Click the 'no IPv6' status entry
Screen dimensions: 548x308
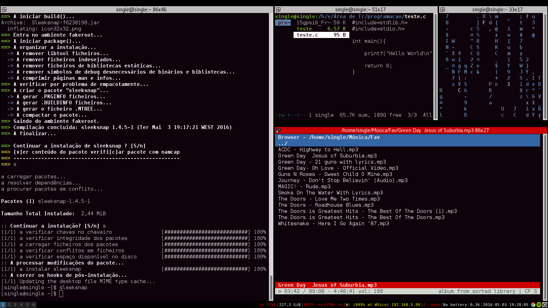[267, 305]
